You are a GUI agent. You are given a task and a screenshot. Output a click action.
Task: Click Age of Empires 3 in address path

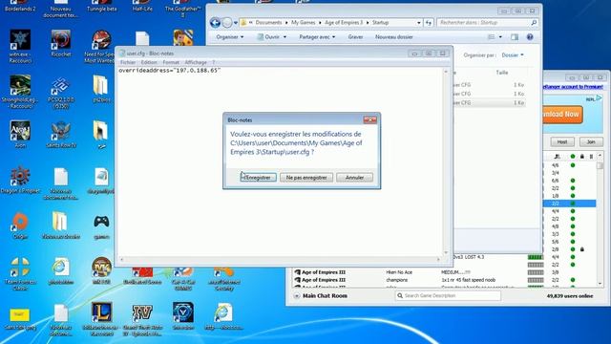pos(344,23)
